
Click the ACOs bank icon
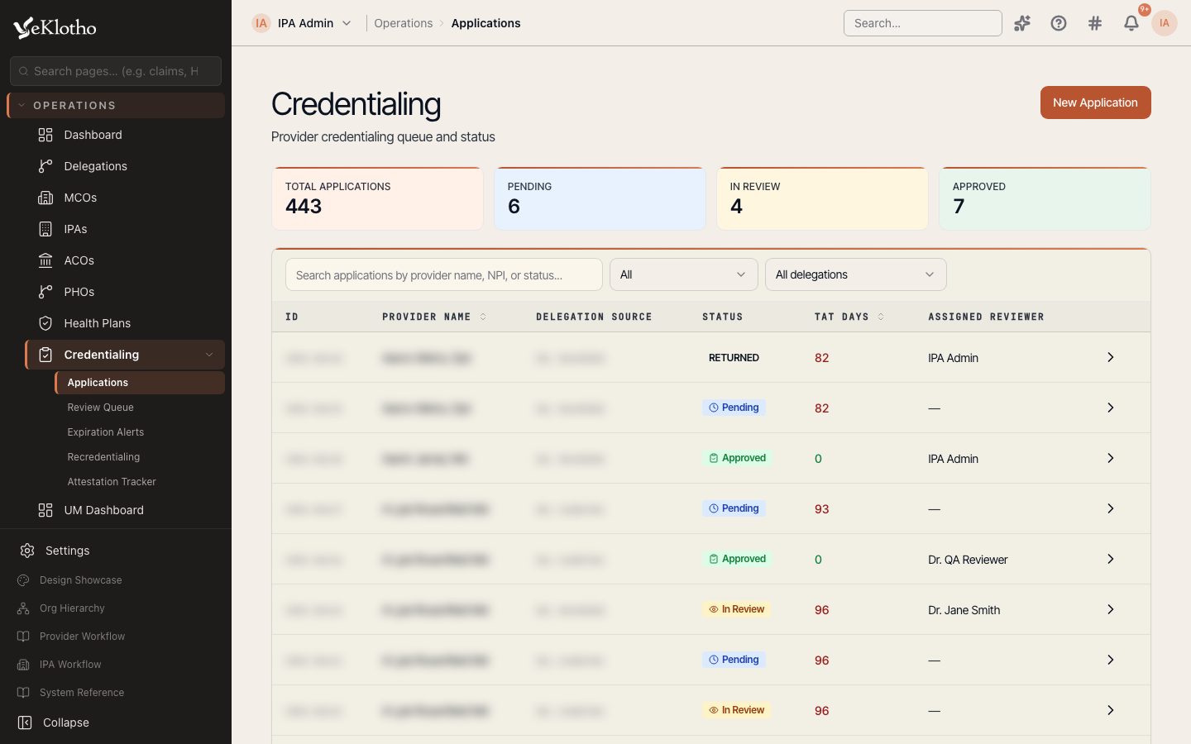pyautogui.click(x=45, y=260)
